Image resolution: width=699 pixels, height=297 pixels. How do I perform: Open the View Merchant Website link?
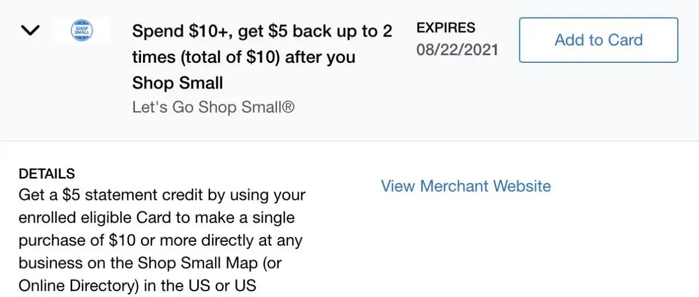(466, 186)
